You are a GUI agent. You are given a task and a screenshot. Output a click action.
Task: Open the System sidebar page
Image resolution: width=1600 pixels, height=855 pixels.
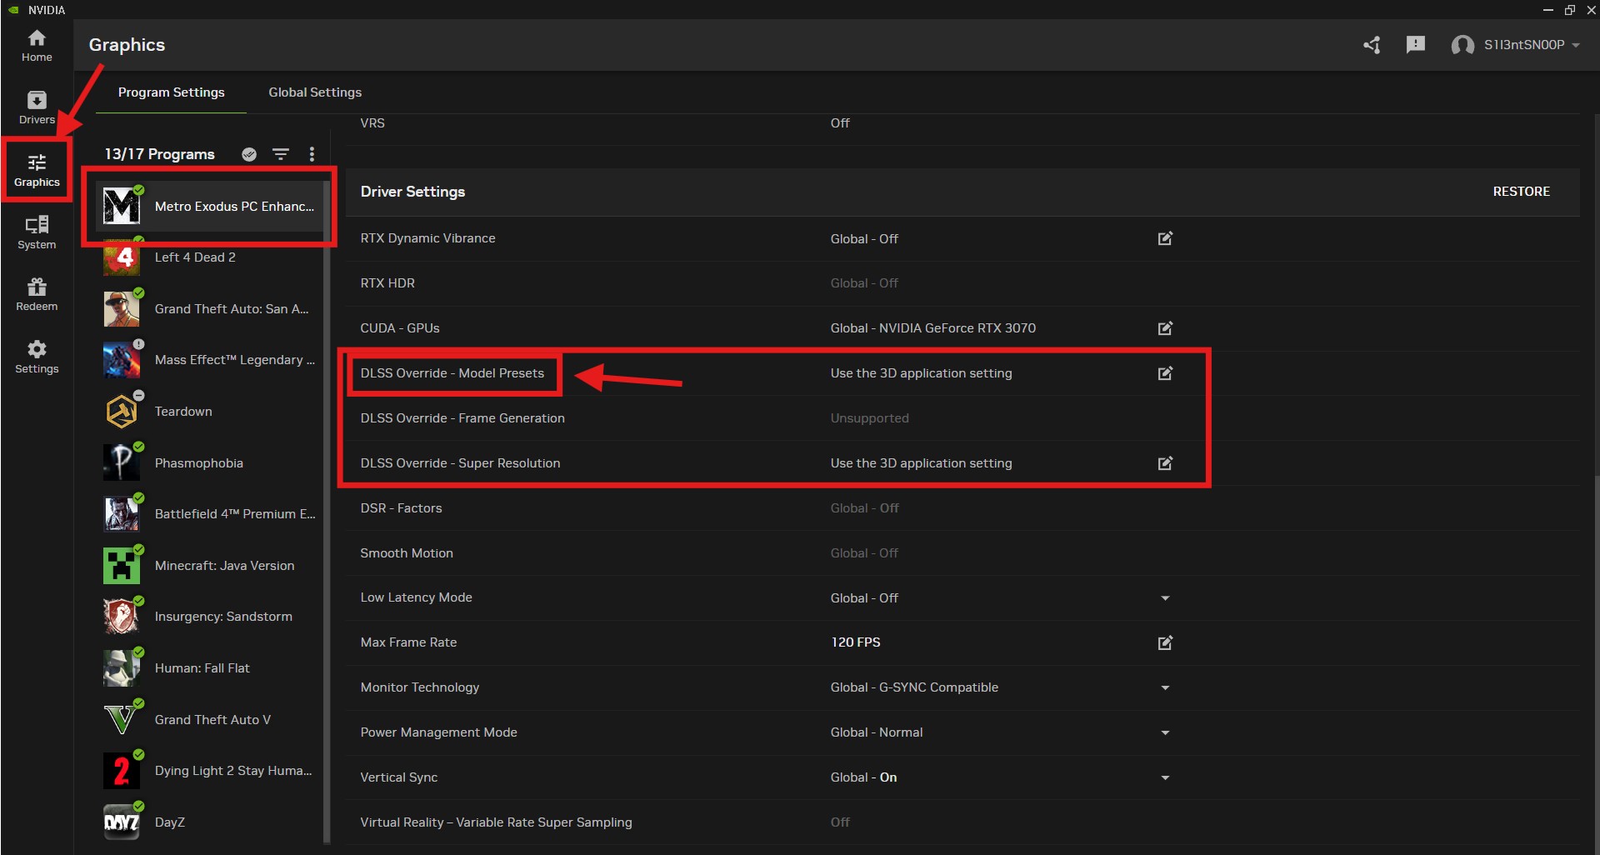37,232
